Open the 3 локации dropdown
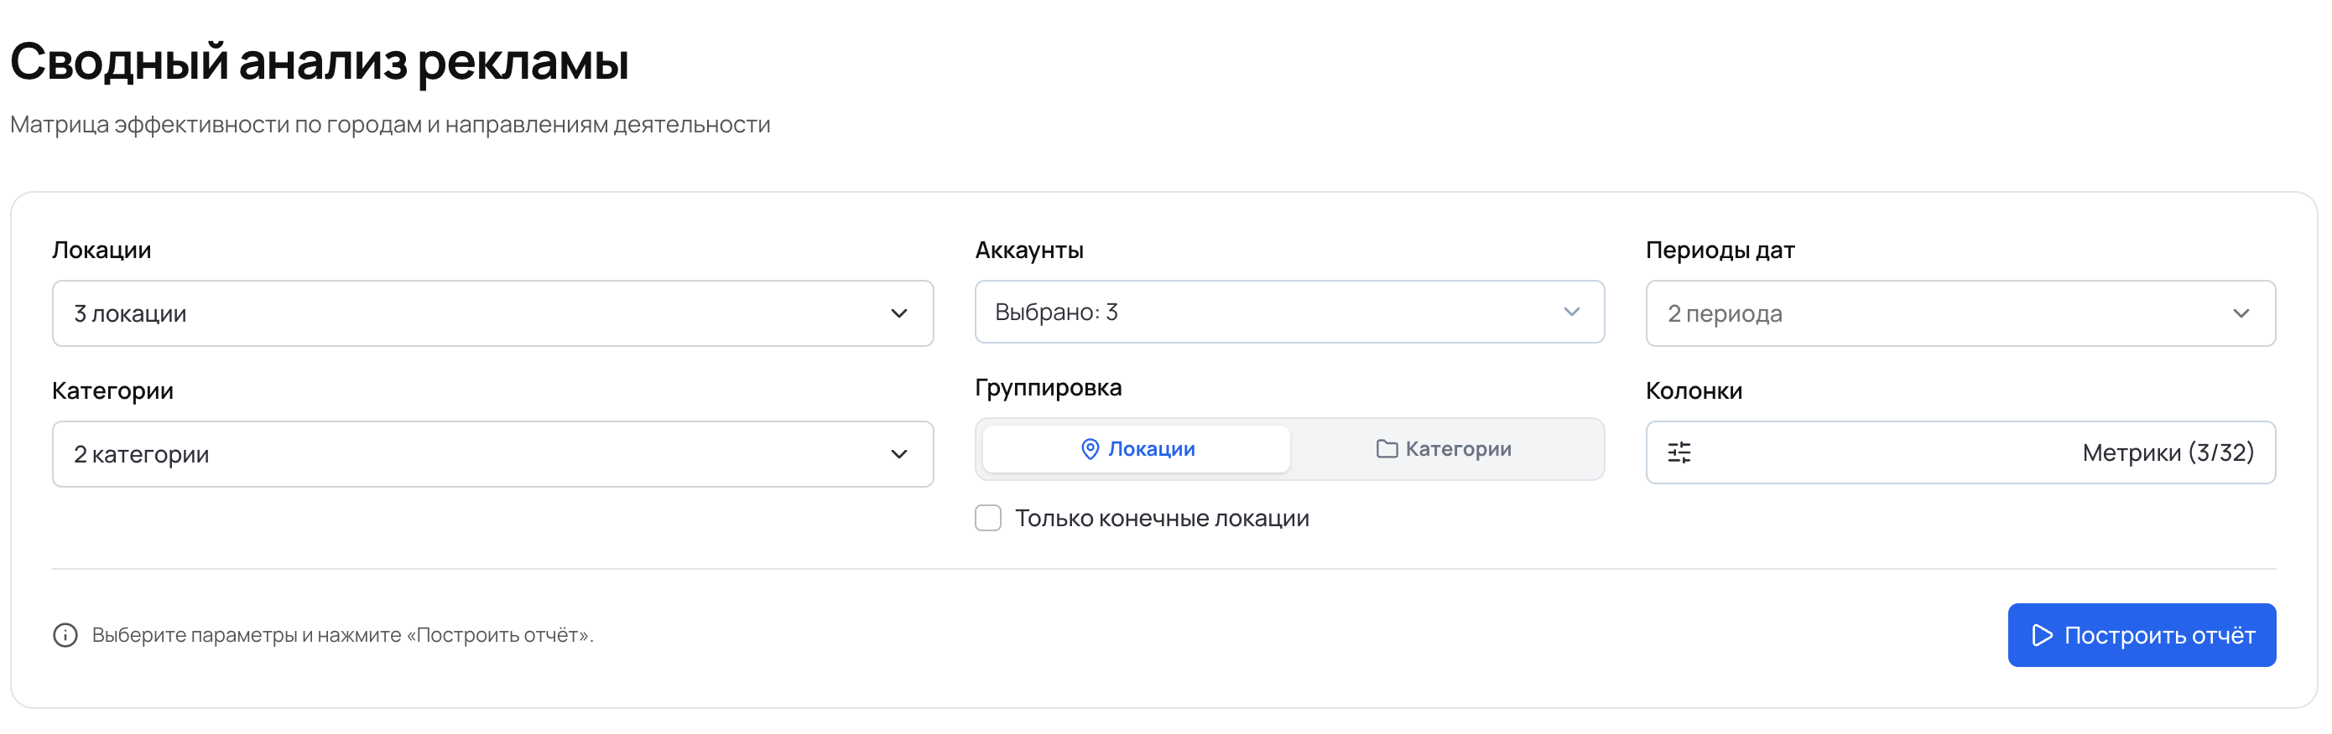This screenshot has width=2332, height=734. pos(492,313)
